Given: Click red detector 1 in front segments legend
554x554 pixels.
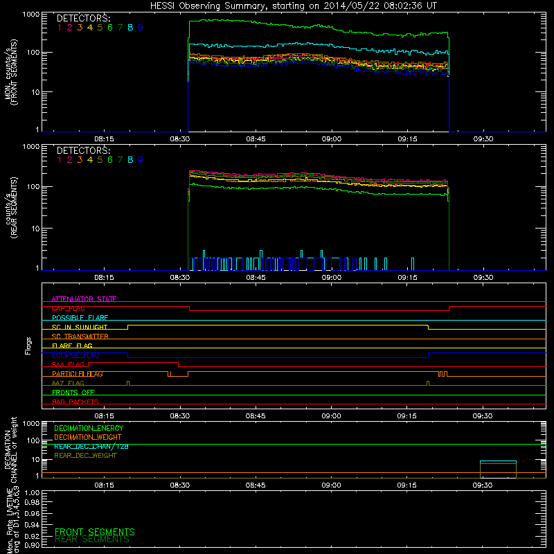Looking at the screenshot, I should [x=60, y=28].
